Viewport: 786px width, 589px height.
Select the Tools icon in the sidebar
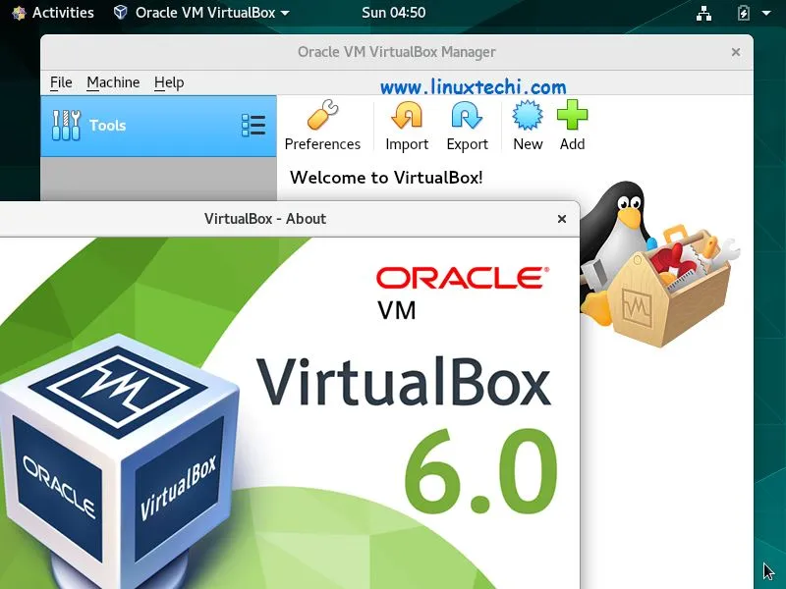pyautogui.click(x=68, y=125)
